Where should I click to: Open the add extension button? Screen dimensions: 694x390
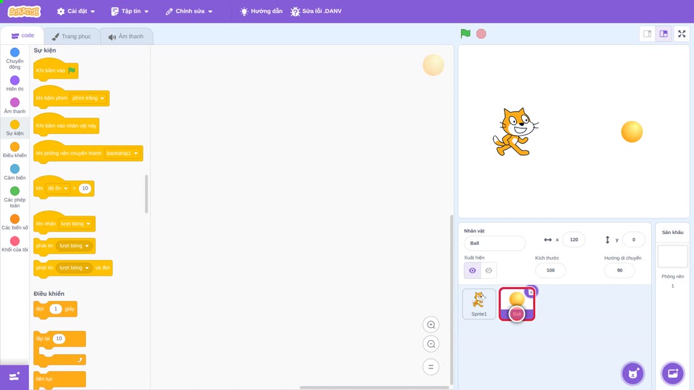click(14, 377)
